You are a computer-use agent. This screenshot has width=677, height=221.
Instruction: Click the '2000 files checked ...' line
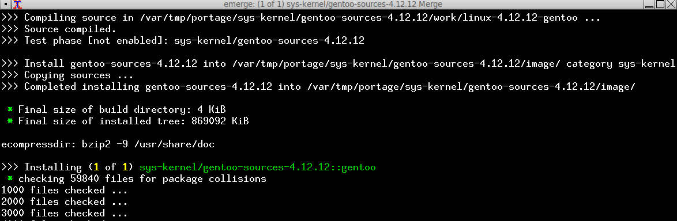point(65,201)
